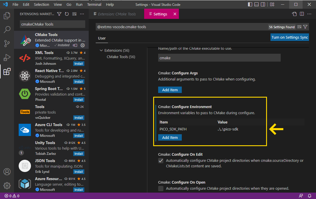The image size is (316, 199).
Task: Select CMake Tools (56) in settings tree
Action: click(x=121, y=57)
